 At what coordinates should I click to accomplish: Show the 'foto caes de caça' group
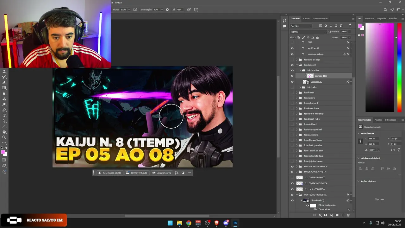(292, 60)
